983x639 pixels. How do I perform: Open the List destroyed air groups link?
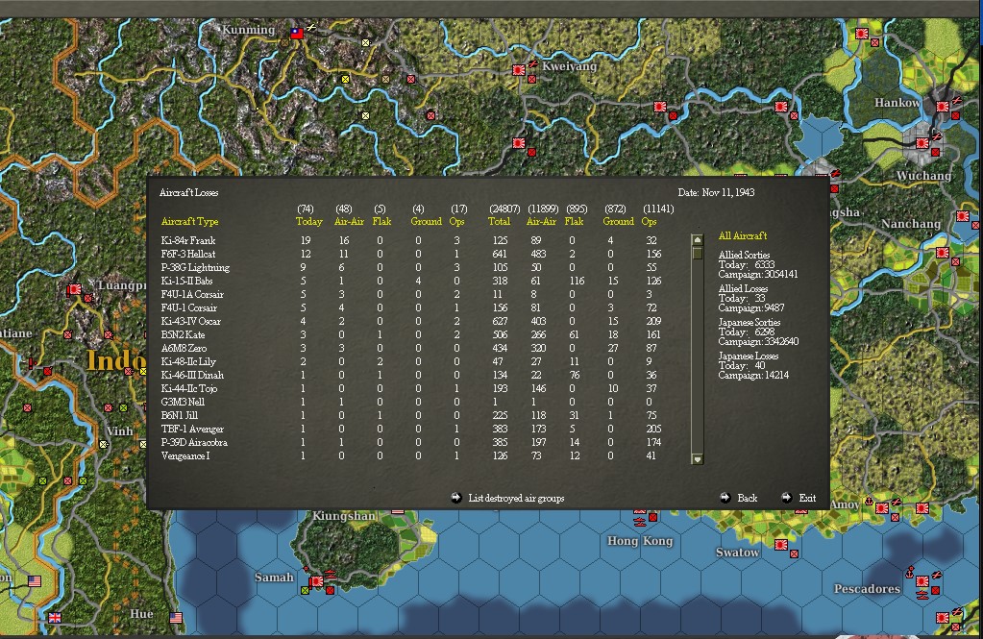click(x=516, y=498)
